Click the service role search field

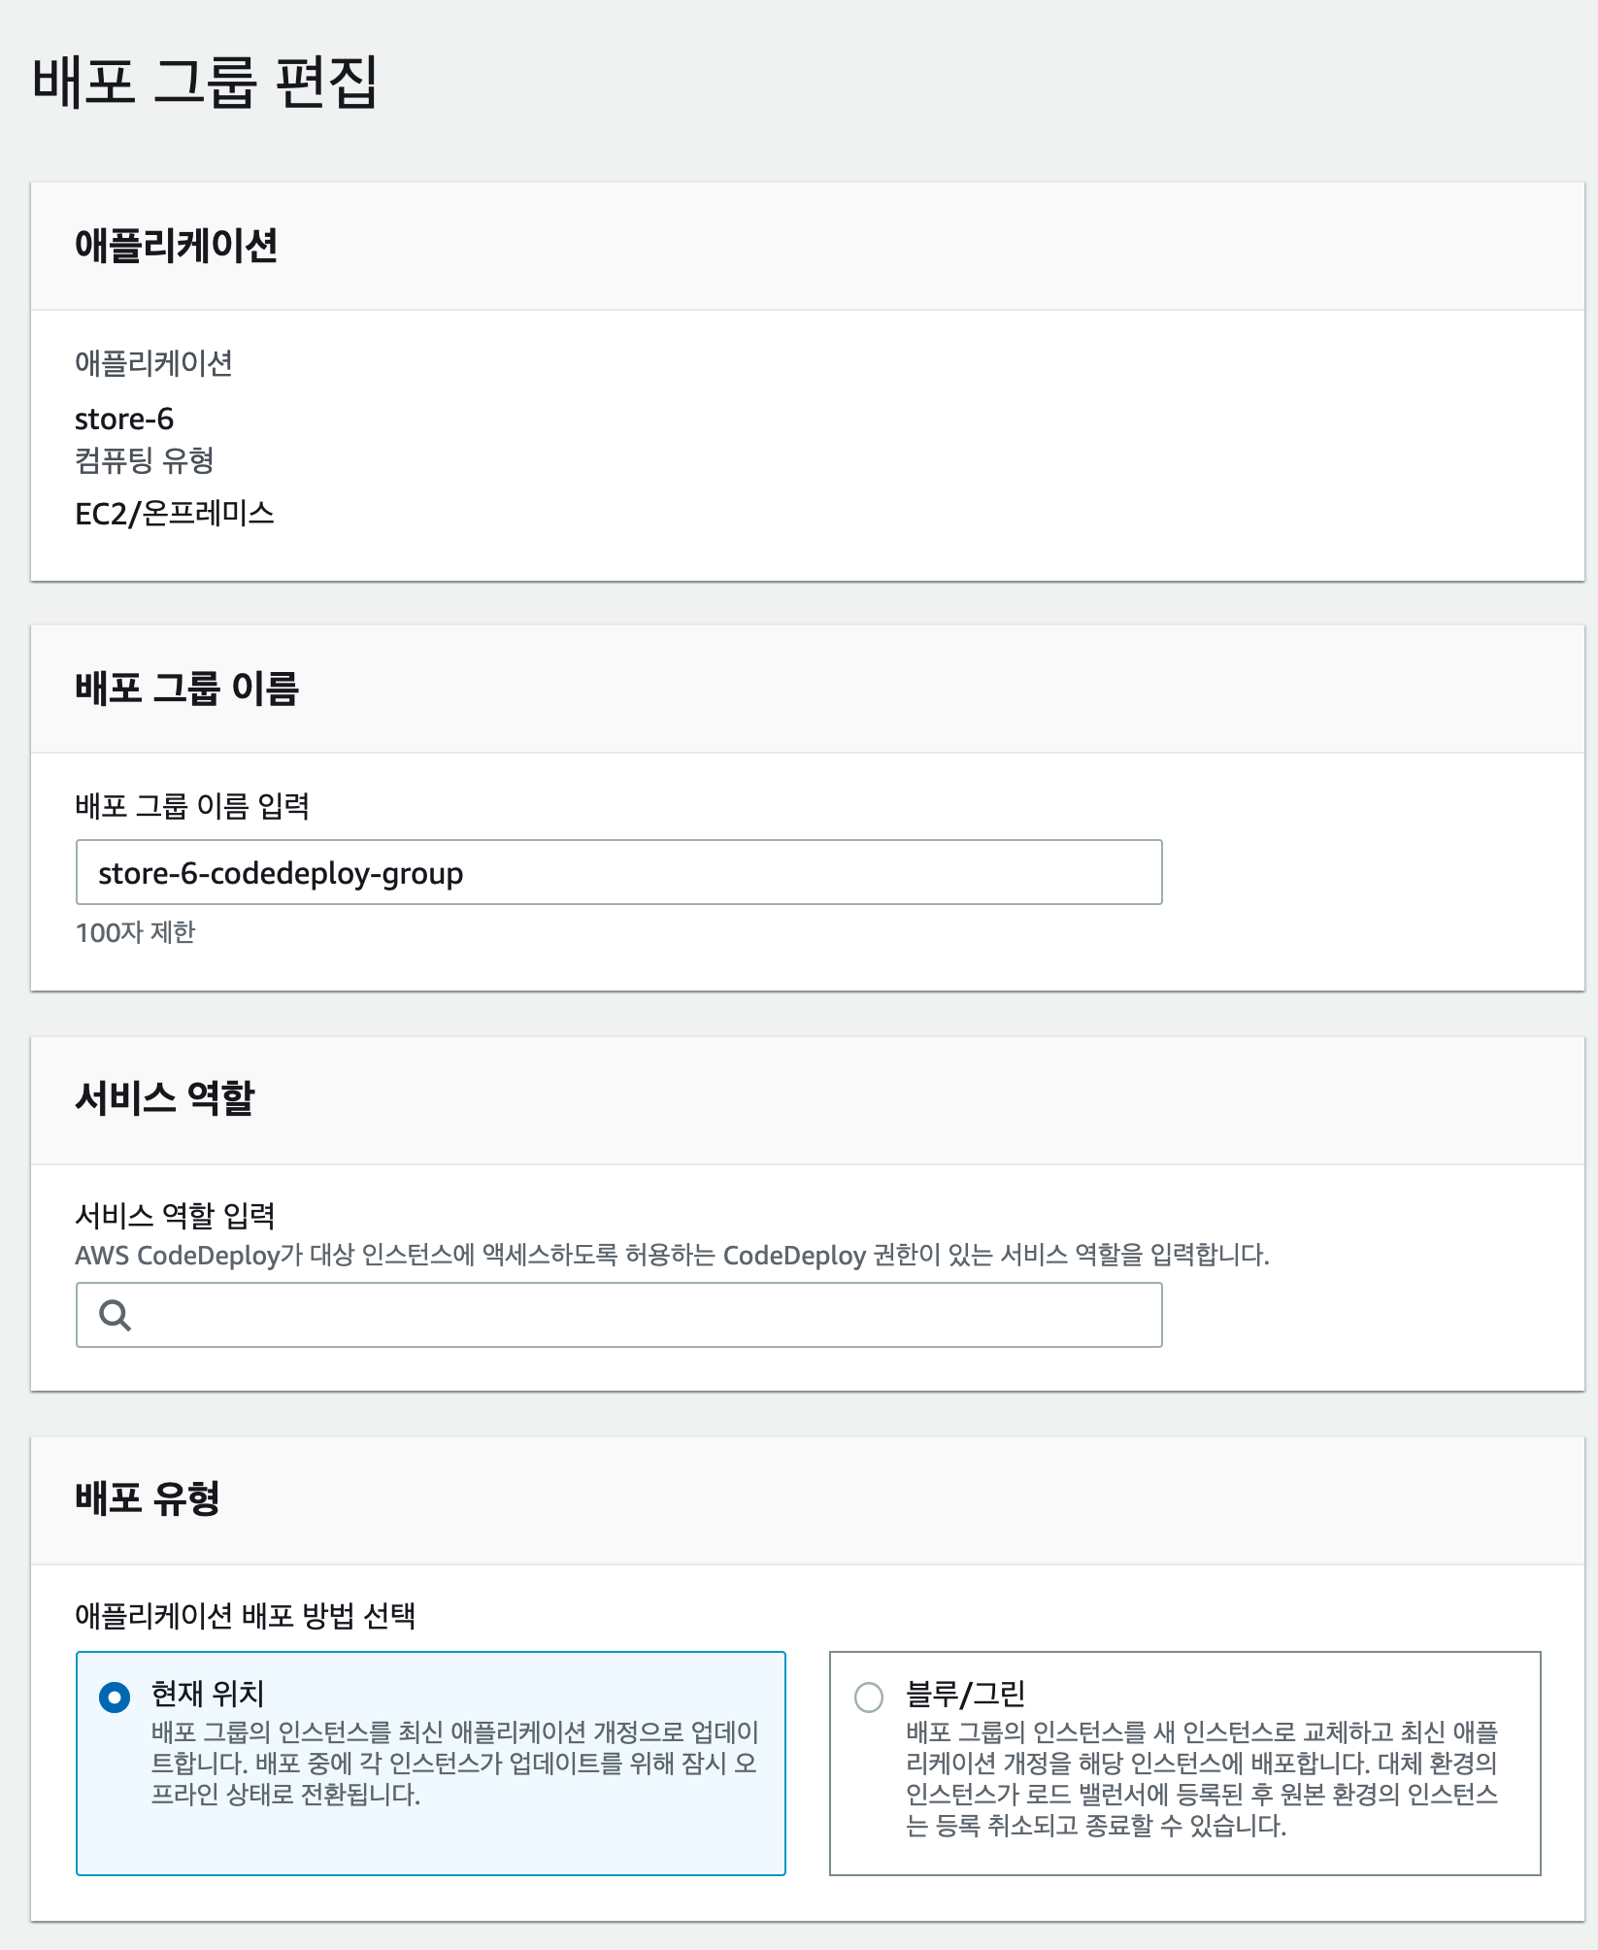coord(618,1315)
